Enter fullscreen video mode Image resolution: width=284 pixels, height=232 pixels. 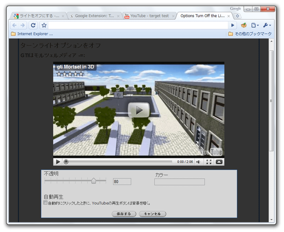point(209,162)
